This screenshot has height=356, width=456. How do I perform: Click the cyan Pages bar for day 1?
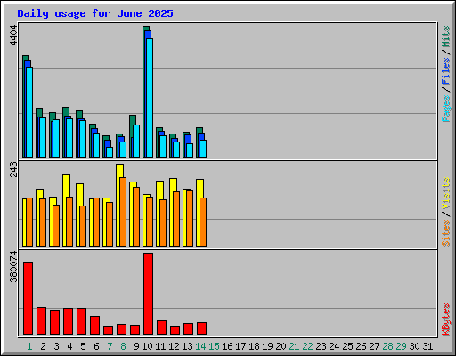[29, 112]
